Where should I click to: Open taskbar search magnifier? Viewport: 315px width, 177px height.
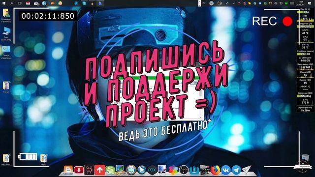12,3
